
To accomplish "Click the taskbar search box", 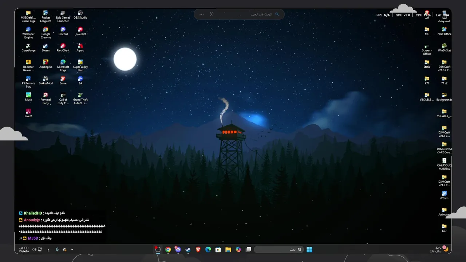I will click(279, 250).
